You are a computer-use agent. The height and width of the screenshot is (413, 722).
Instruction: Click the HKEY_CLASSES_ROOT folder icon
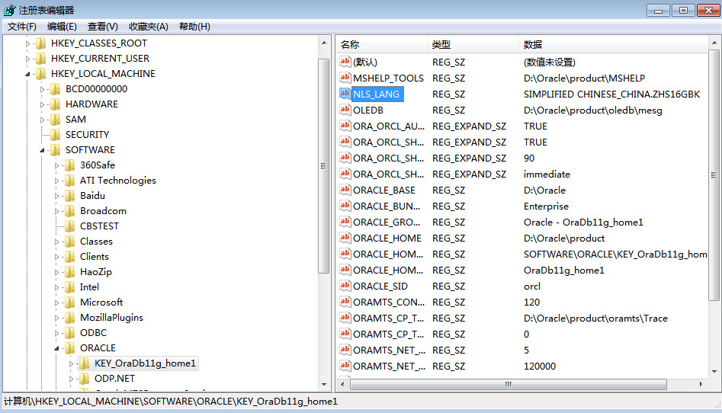(41, 43)
